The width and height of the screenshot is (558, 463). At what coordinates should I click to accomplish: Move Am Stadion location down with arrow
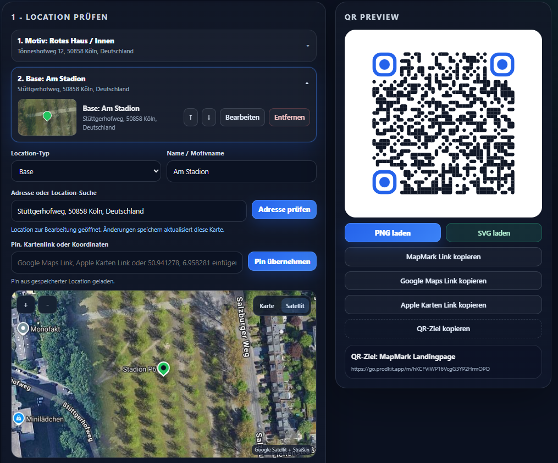pyautogui.click(x=209, y=118)
